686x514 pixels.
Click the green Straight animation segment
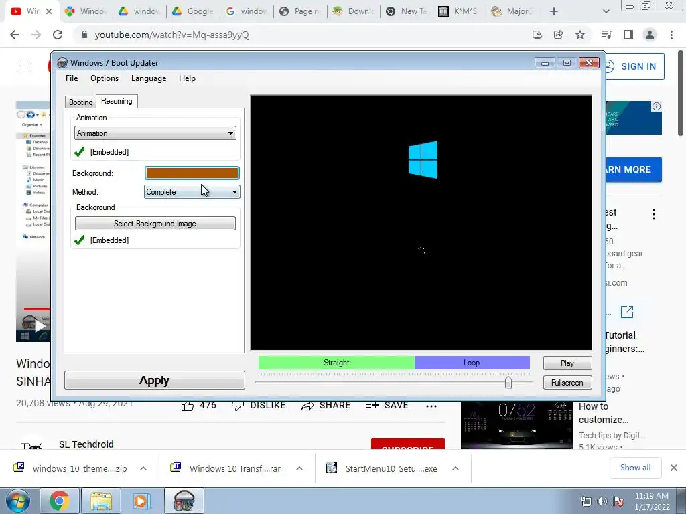[336, 363]
